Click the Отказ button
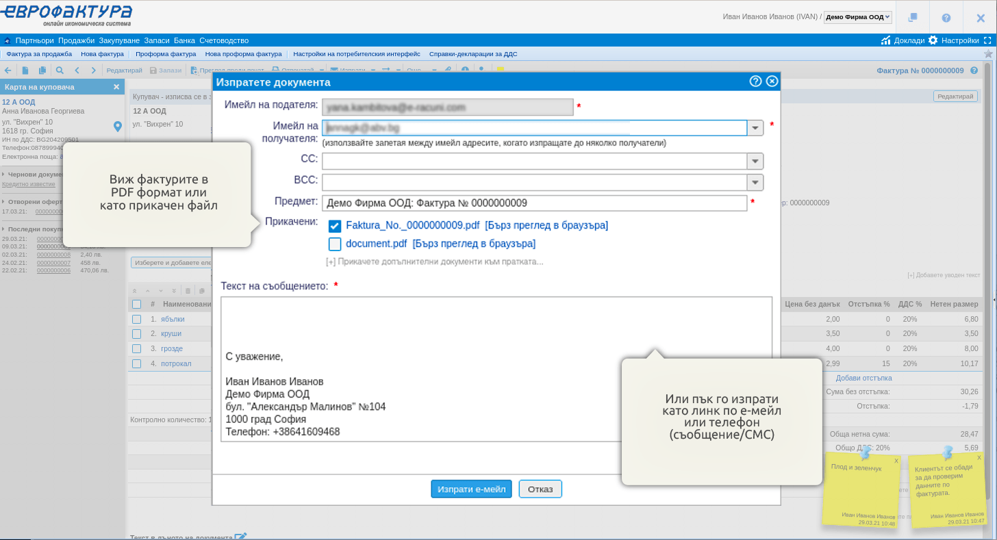Image resolution: width=997 pixels, height=540 pixels. tap(540, 489)
